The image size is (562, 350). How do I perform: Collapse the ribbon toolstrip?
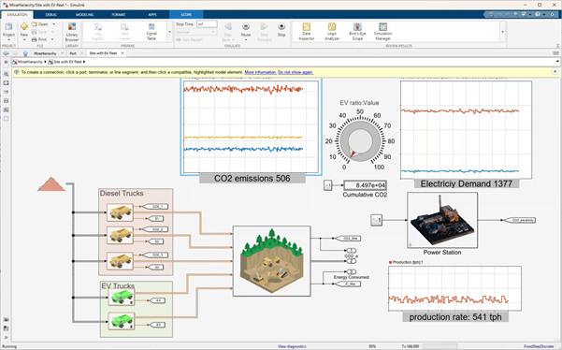point(557,46)
